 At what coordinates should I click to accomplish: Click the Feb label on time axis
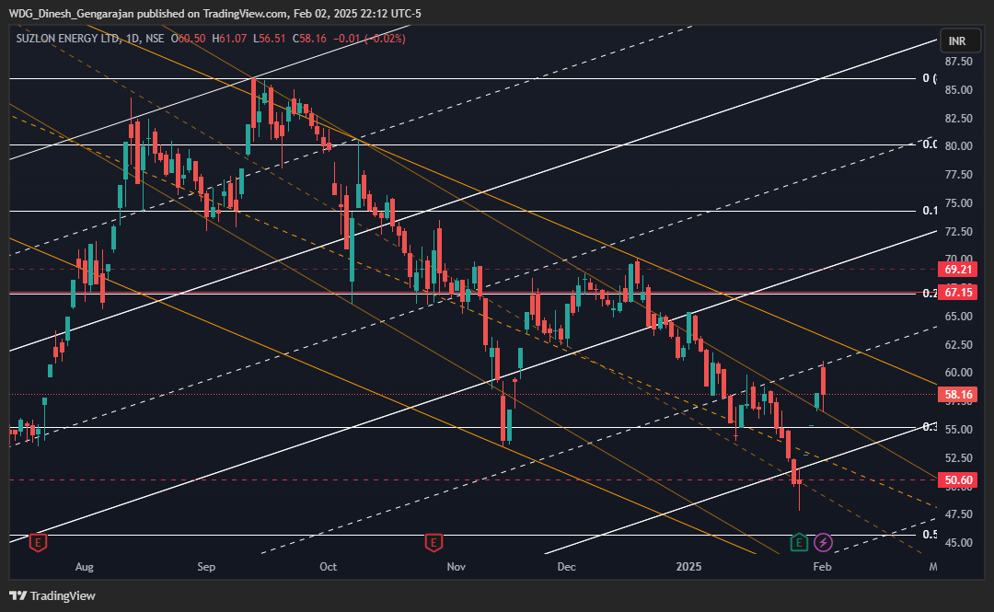coord(822,567)
